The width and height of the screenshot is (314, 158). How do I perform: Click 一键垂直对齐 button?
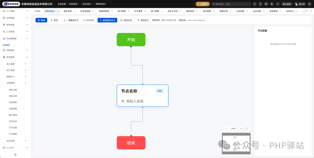click(71, 20)
